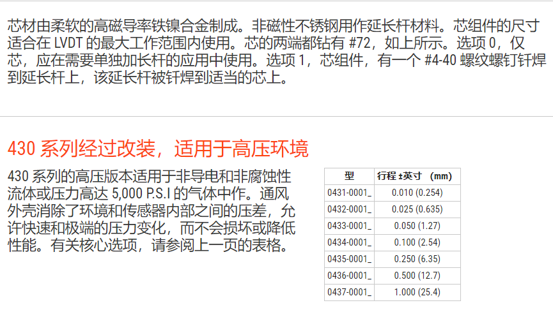This screenshot has width=553, height=333.
Task: Select model cell 0433-0001_
Action: (x=349, y=226)
